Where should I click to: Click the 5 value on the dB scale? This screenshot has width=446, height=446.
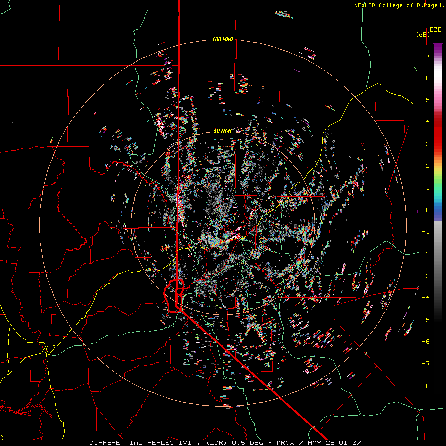click(428, 100)
